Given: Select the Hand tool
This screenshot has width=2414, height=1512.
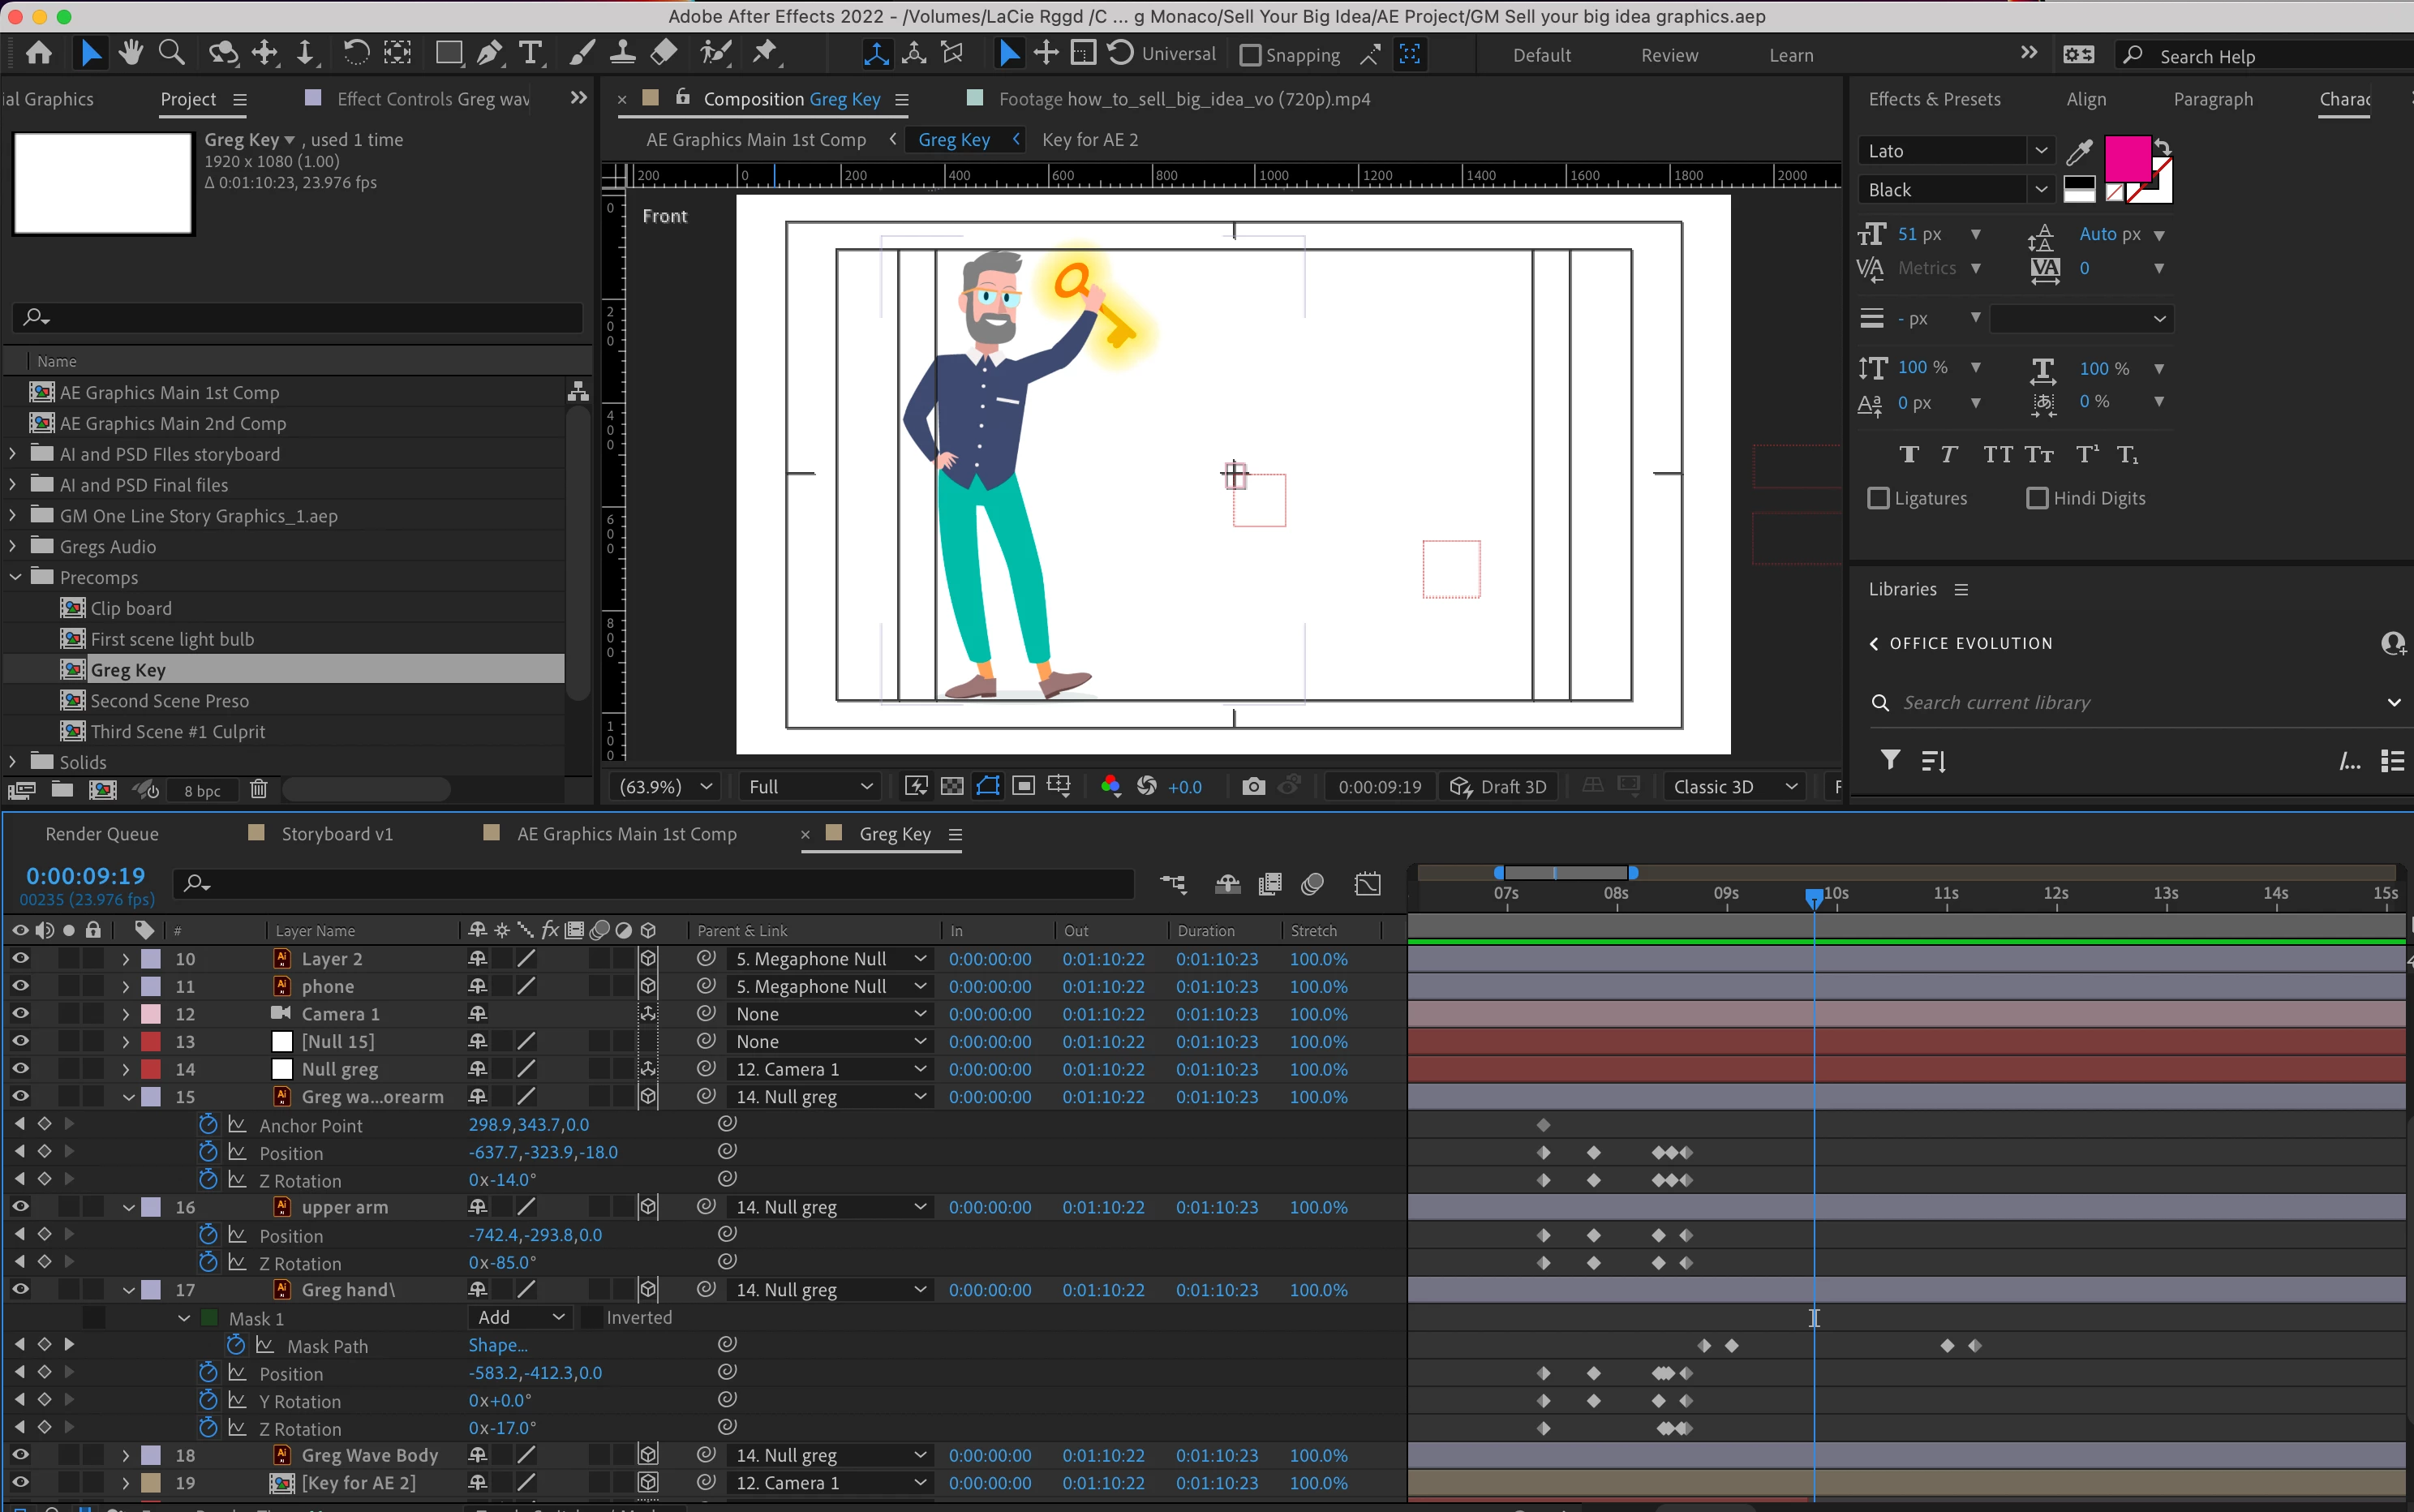Looking at the screenshot, I should pyautogui.click(x=130, y=53).
